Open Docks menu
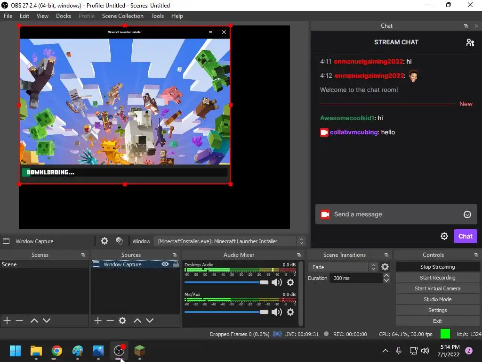Screen dimensions: 482x362 tap(64, 16)
